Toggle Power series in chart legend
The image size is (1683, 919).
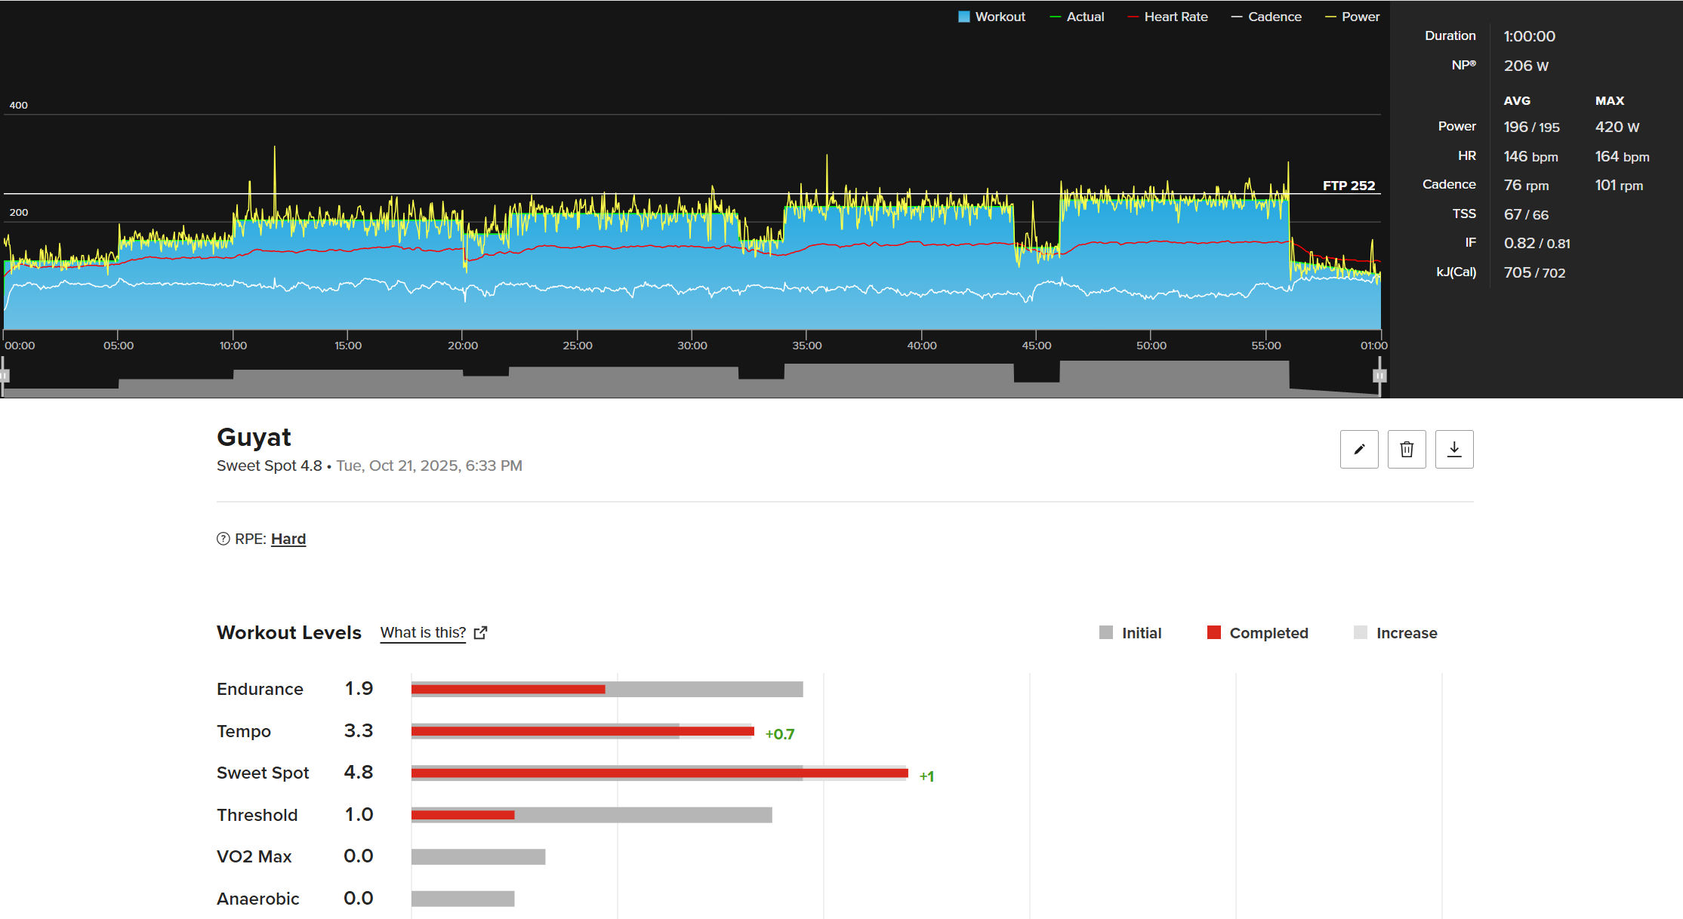(1352, 17)
